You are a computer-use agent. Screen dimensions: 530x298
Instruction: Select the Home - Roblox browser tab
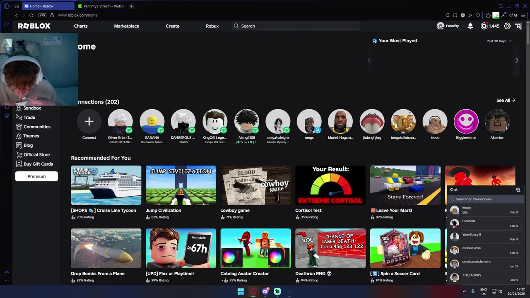click(x=48, y=6)
